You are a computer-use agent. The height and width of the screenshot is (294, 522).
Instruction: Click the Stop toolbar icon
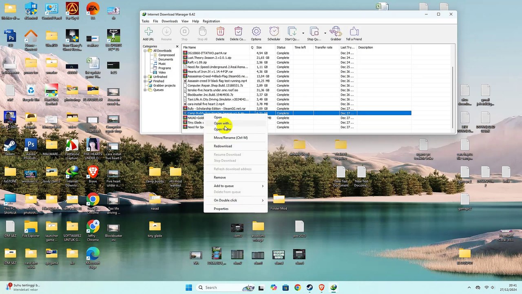coord(184,34)
